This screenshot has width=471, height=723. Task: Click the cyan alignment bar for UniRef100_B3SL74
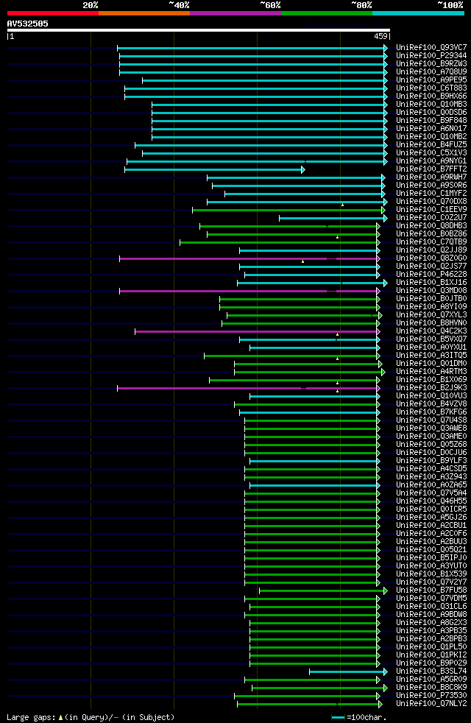tap(348, 671)
